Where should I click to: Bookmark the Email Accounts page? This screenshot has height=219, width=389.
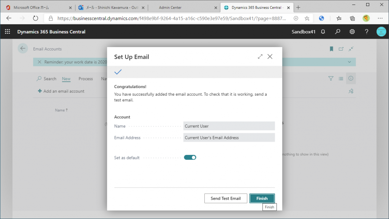[x=331, y=49]
